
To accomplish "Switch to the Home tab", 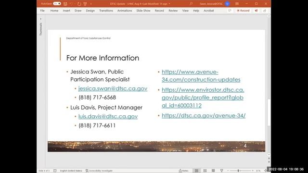I will [54, 11].
